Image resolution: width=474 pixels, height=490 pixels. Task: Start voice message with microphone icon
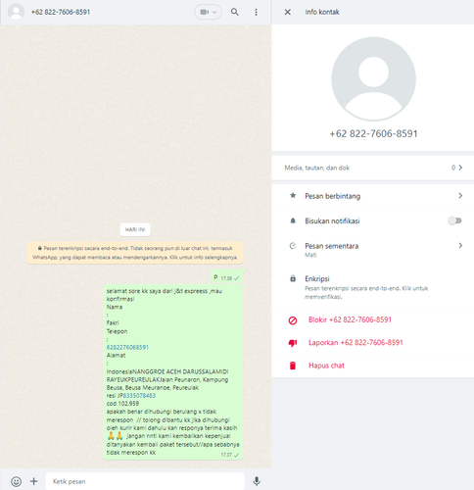[x=257, y=481]
